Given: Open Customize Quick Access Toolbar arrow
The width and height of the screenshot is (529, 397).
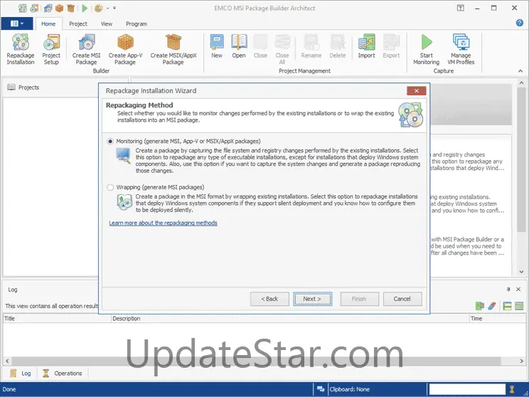Looking at the screenshot, I should (114, 8).
